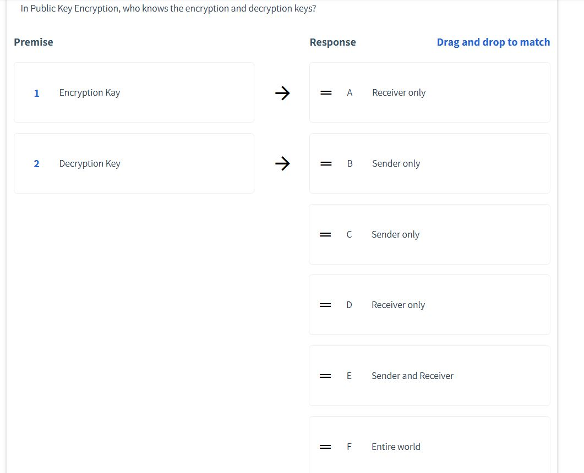
Task: Click the Drag and drop to match label
Action: coord(493,42)
